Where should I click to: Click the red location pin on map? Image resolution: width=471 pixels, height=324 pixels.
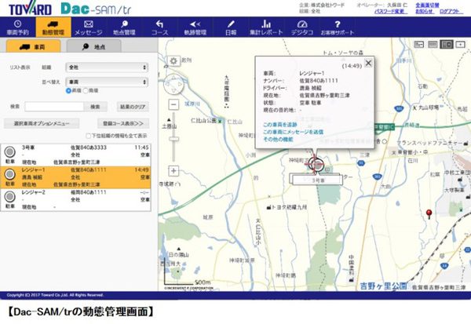click(x=429, y=214)
